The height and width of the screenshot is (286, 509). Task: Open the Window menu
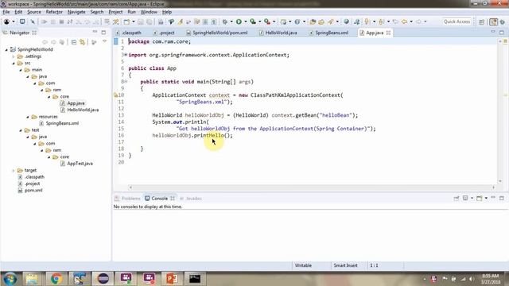point(149,12)
